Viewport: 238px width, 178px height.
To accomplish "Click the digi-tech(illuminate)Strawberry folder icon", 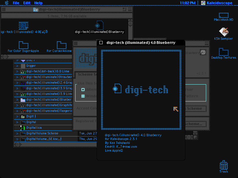I will pos(23,77).
